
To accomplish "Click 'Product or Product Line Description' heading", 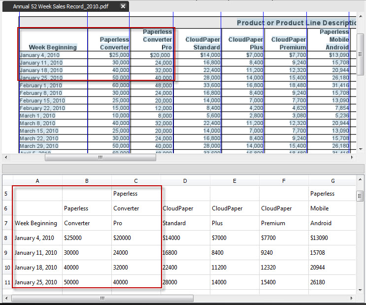I will (x=297, y=23).
